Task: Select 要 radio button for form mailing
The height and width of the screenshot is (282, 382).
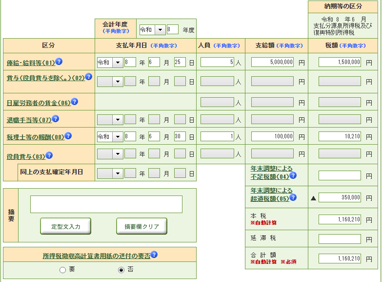Action: click(62, 270)
